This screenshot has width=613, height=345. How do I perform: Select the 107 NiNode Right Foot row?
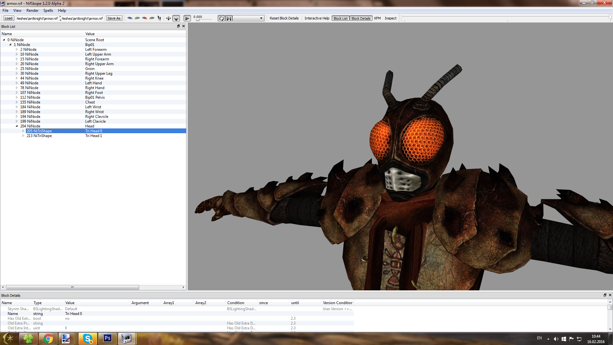click(93, 93)
